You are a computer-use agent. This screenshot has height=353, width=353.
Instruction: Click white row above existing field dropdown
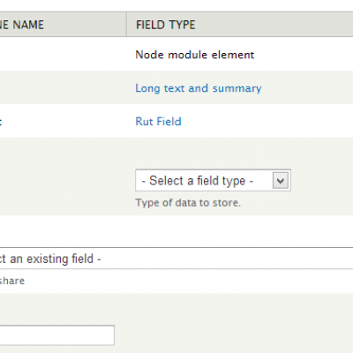pyautogui.click(x=176, y=231)
